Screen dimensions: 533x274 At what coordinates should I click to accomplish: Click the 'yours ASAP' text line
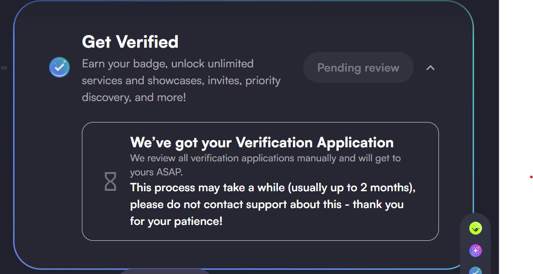pos(156,172)
